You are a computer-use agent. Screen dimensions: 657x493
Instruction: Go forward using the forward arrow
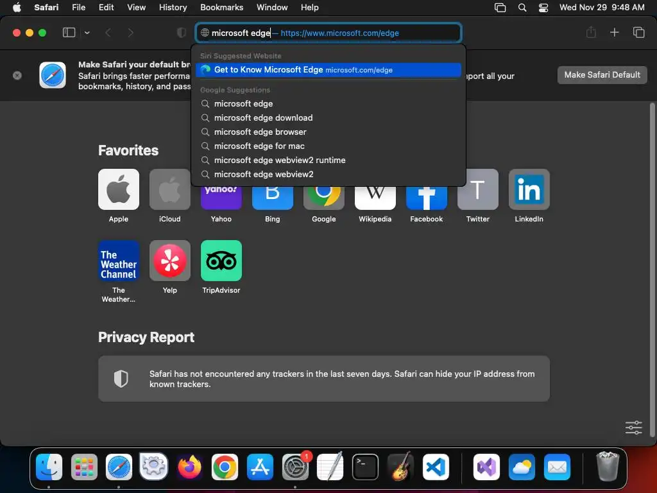tap(130, 33)
